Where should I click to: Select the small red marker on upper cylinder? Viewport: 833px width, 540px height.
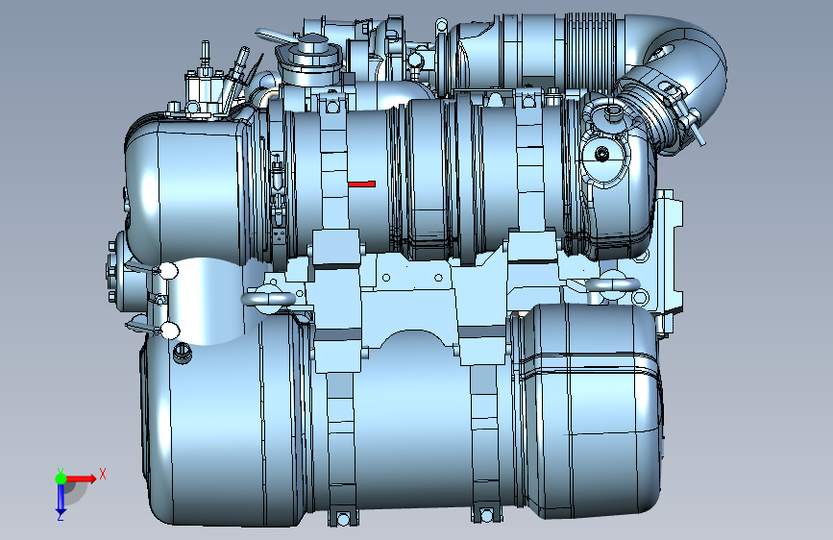361,184
